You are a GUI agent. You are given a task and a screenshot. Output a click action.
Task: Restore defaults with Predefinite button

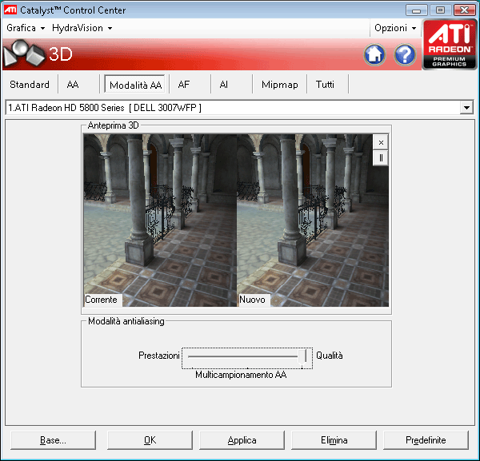tap(426, 440)
